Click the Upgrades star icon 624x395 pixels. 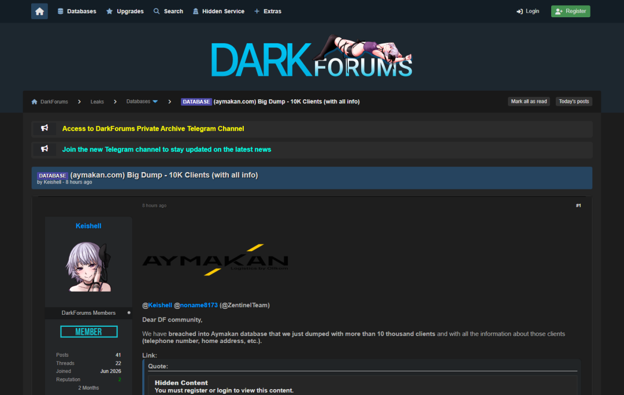[x=109, y=11]
